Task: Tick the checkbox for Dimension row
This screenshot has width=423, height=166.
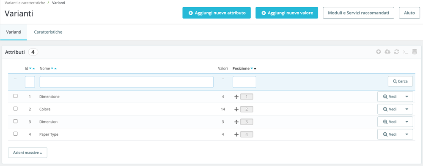Action: pyautogui.click(x=15, y=121)
